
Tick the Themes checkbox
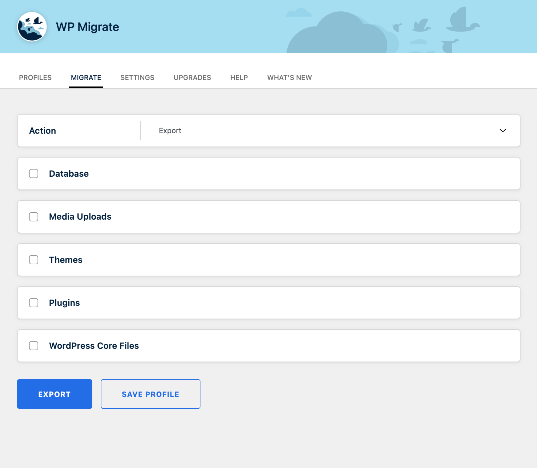(34, 260)
